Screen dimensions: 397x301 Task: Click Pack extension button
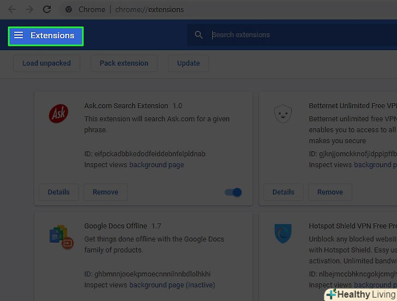(124, 63)
